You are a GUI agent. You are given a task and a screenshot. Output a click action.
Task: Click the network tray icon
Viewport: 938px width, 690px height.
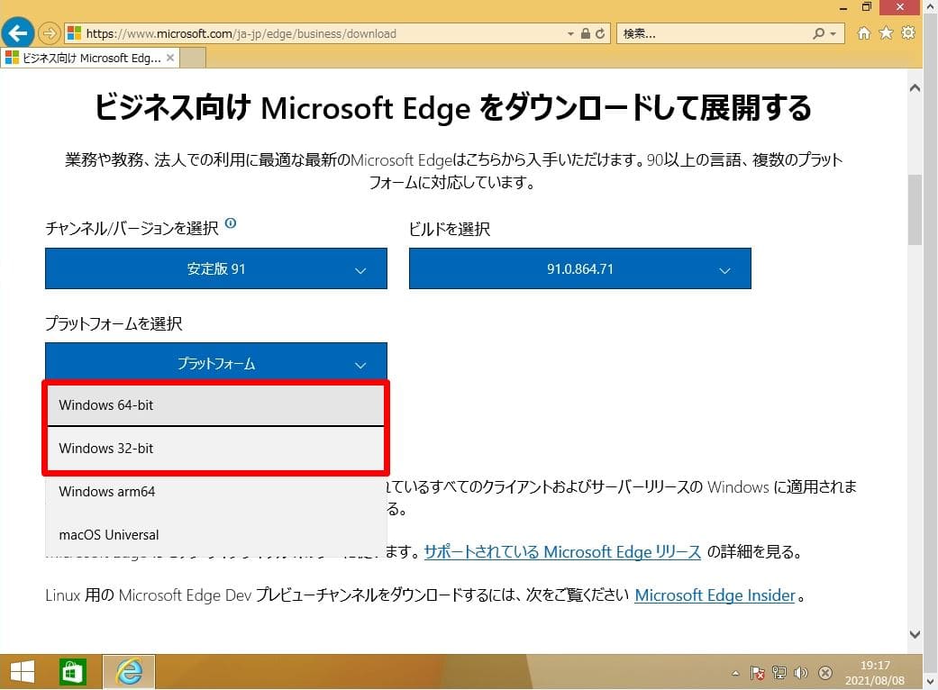coord(779,673)
